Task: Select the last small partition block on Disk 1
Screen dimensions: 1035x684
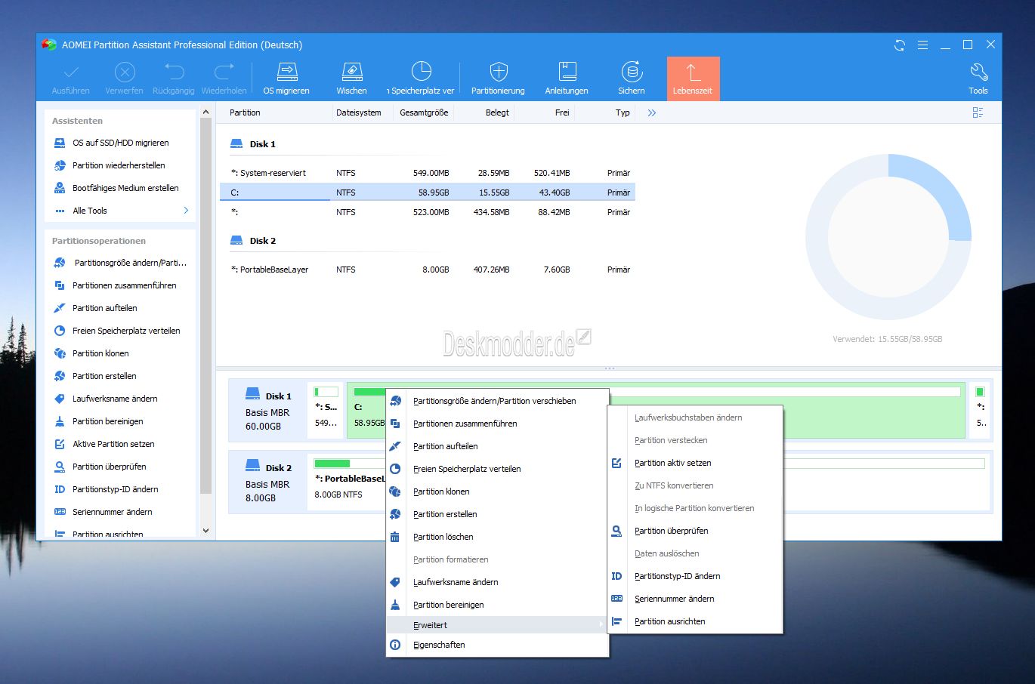Action: click(x=981, y=410)
